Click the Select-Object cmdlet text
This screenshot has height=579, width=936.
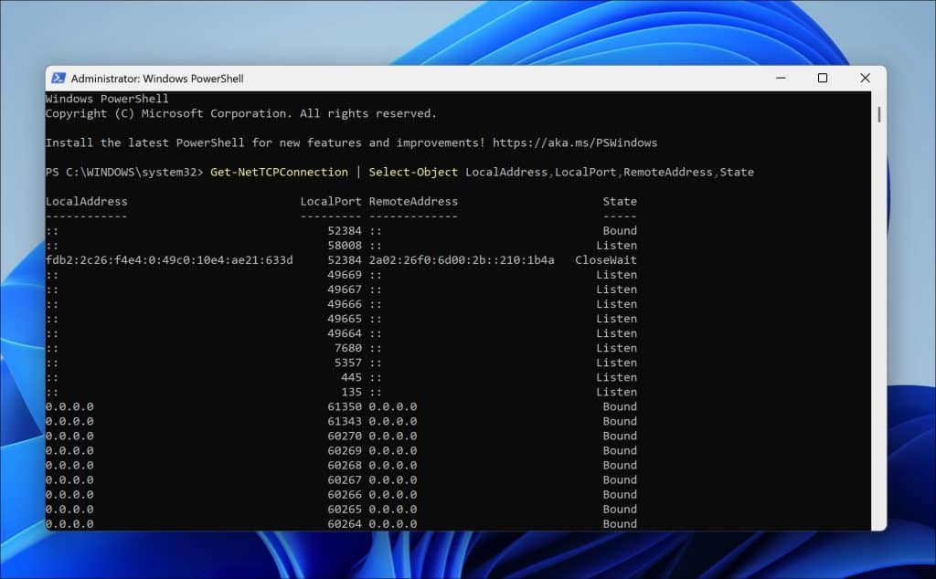click(413, 172)
